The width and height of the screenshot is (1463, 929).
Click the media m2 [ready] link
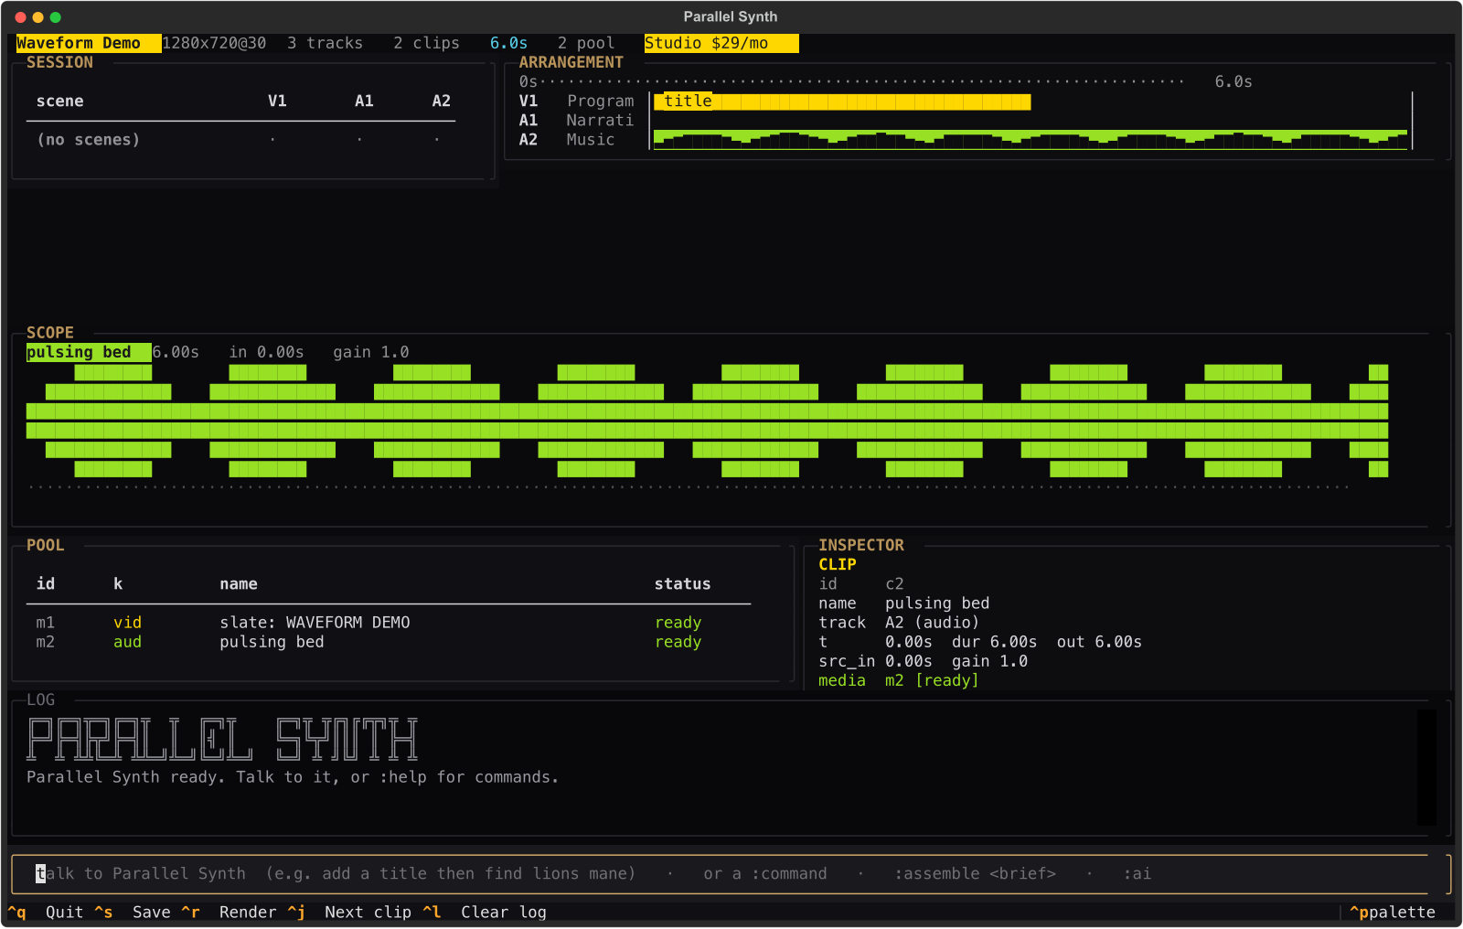(898, 680)
